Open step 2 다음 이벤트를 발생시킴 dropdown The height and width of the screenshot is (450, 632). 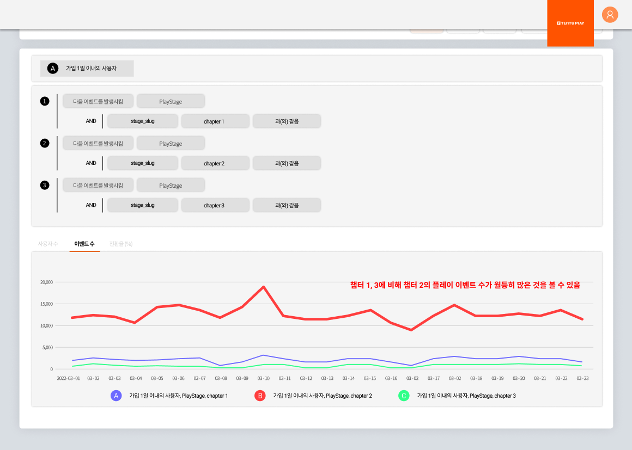(x=98, y=143)
